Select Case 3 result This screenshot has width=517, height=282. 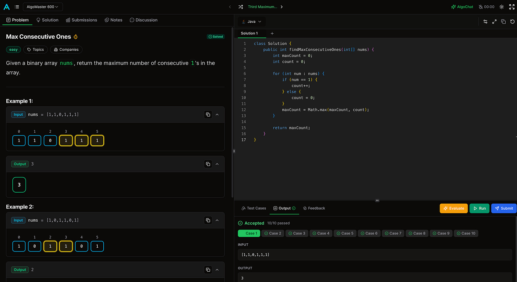[297, 233]
